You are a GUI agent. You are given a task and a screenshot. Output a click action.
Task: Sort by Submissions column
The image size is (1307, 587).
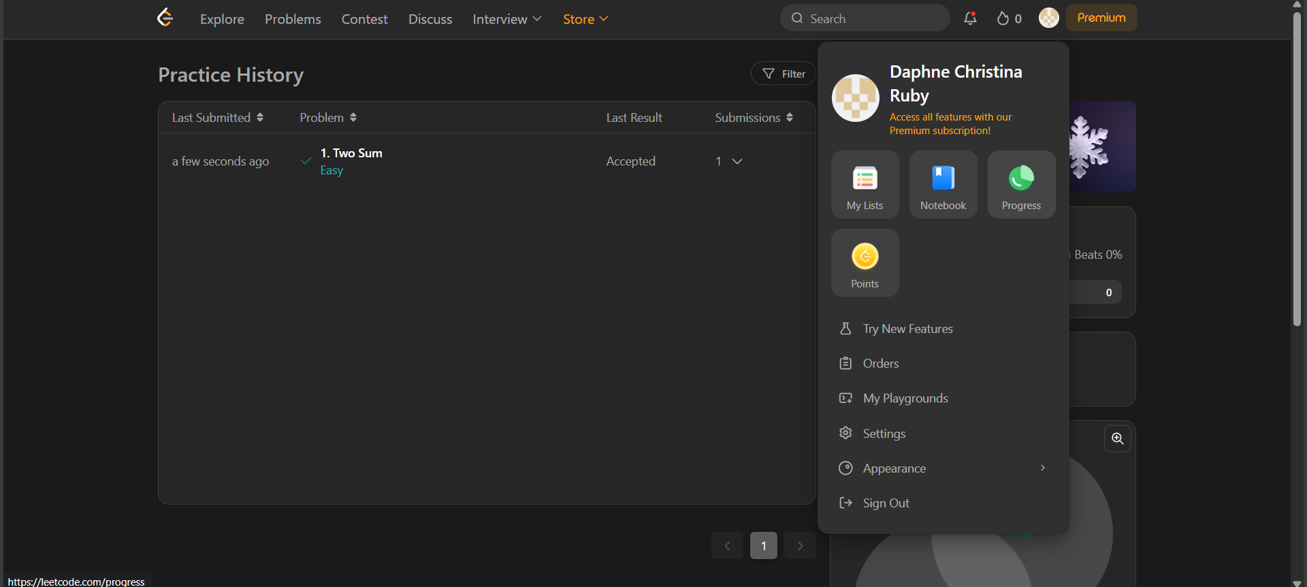point(754,118)
